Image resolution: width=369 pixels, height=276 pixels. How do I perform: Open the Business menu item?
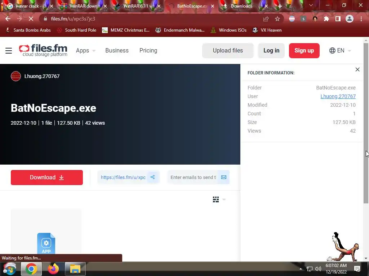117,50
